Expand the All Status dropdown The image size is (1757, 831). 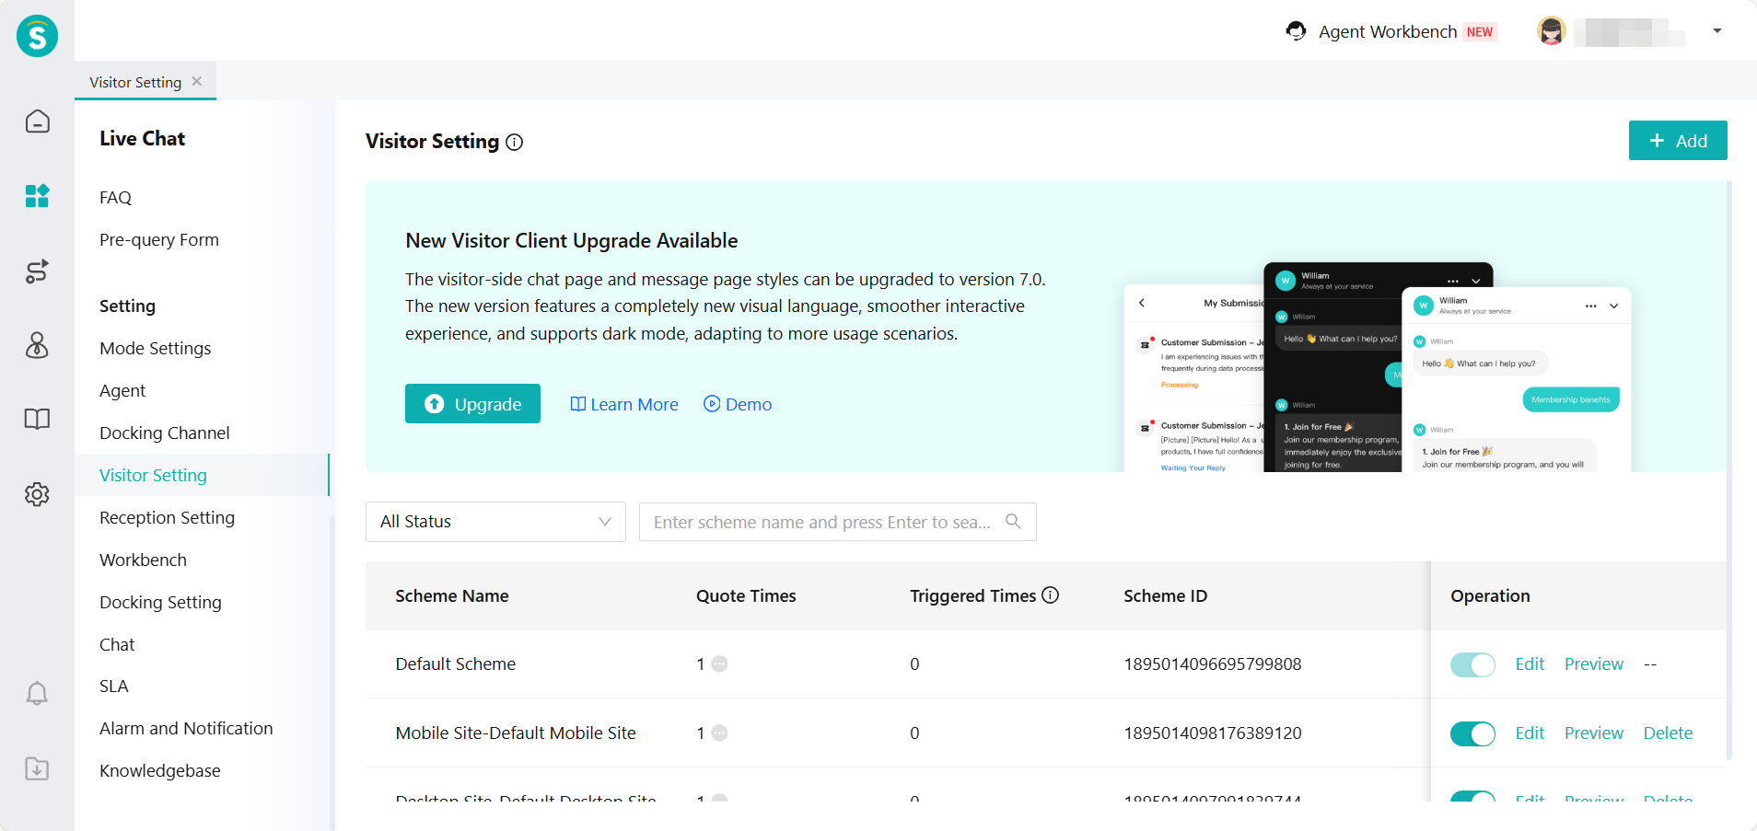pyautogui.click(x=495, y=522)
